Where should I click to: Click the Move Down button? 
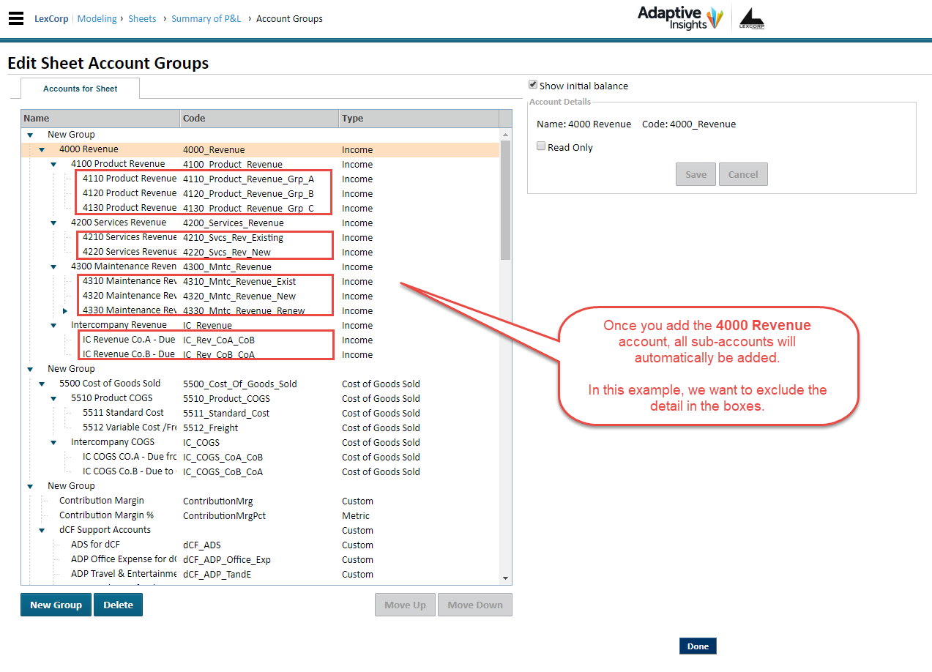click(475, 605)
